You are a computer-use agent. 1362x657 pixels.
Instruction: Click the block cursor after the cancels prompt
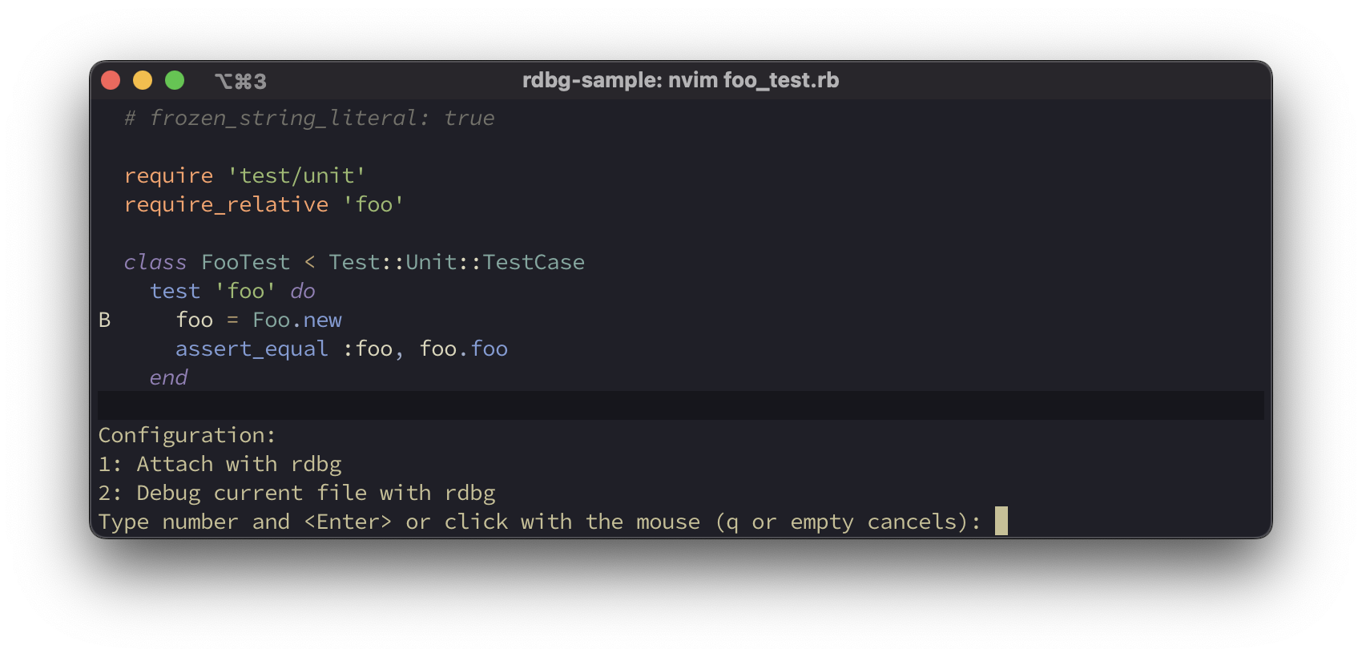(x=1001, y=522)
